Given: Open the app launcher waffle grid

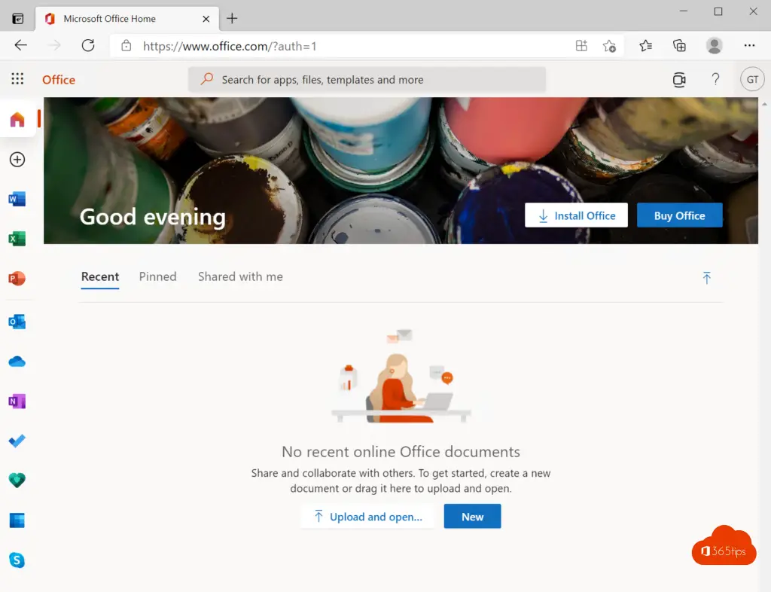Looking at the screenshot, I should (17, 79).
